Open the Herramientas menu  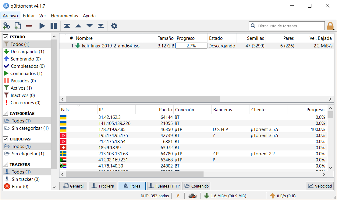point(64,16)
